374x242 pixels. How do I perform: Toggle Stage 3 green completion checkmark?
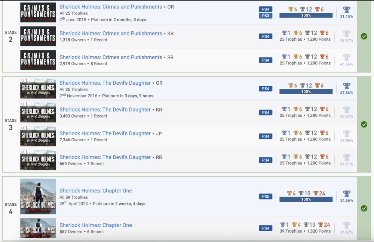(x=364, y=125)
